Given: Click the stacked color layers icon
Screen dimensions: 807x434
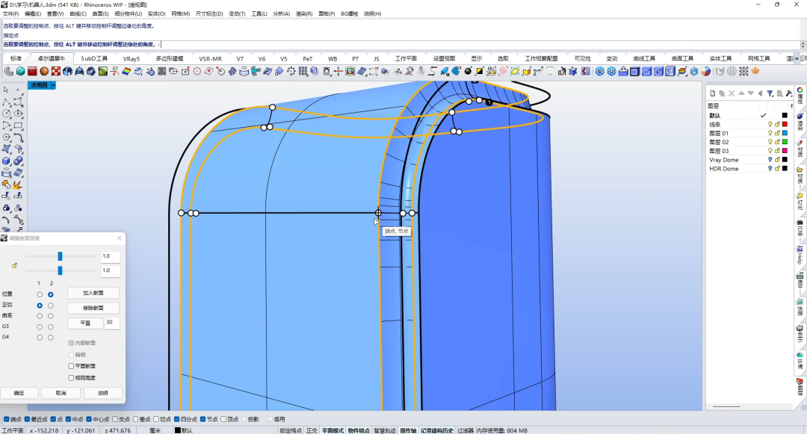Looking at the screenshot, I should click(682, 72).
